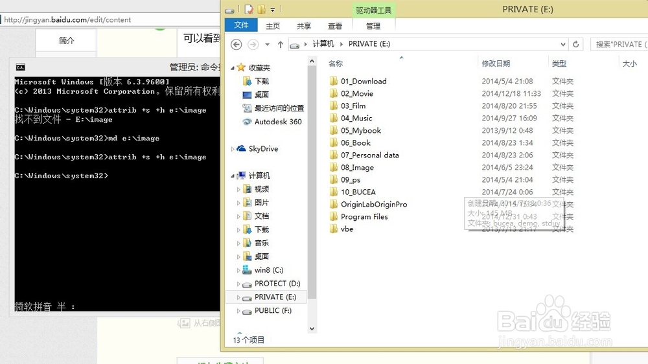Screen dimensions: 648x364
Task: Select 下载 under favorites
Action: click(x=262, y=81)
